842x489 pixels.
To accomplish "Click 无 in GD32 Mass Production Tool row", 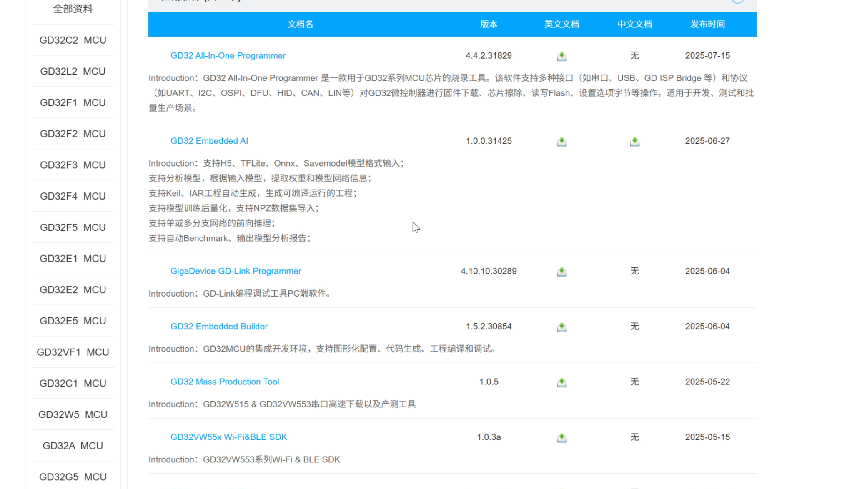I will [x=634, y=382].
